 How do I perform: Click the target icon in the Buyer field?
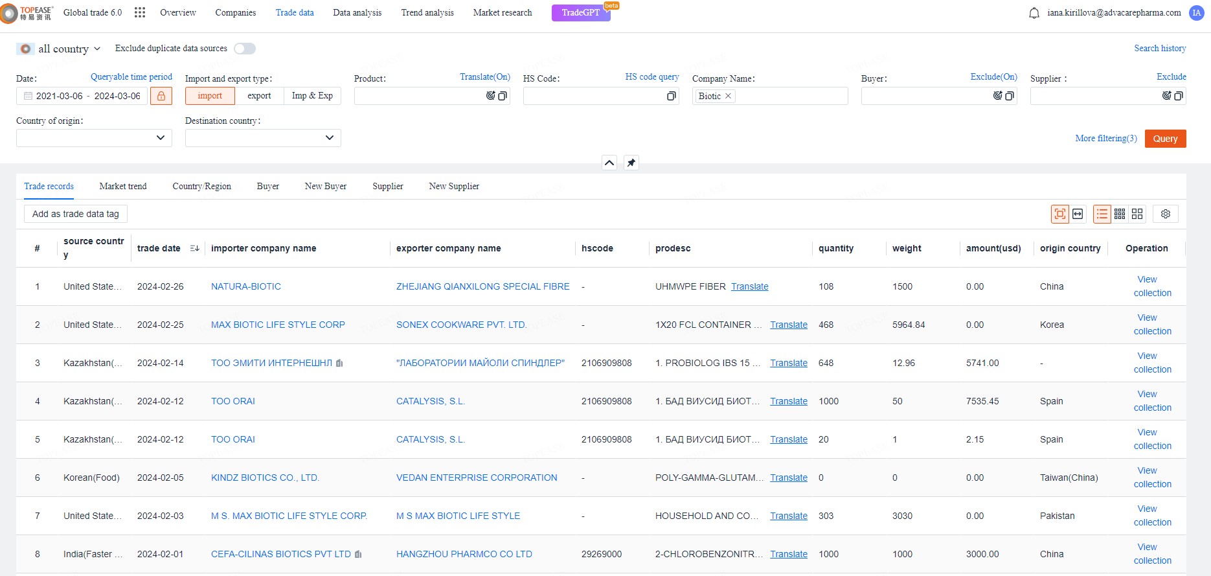998,96
